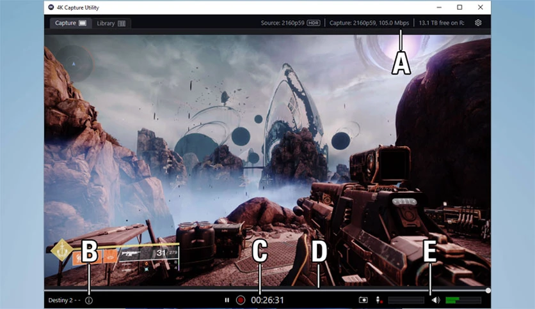Open settings via the gear icon
The image size is (535, 309).
tap(478, 23)
